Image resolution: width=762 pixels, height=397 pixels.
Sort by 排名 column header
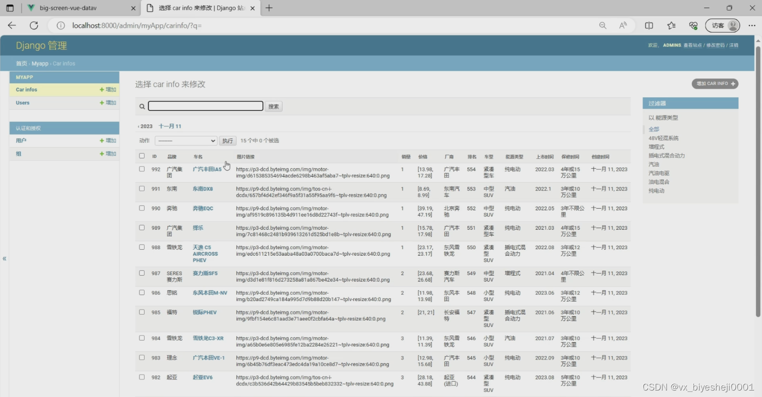[472, 157]
